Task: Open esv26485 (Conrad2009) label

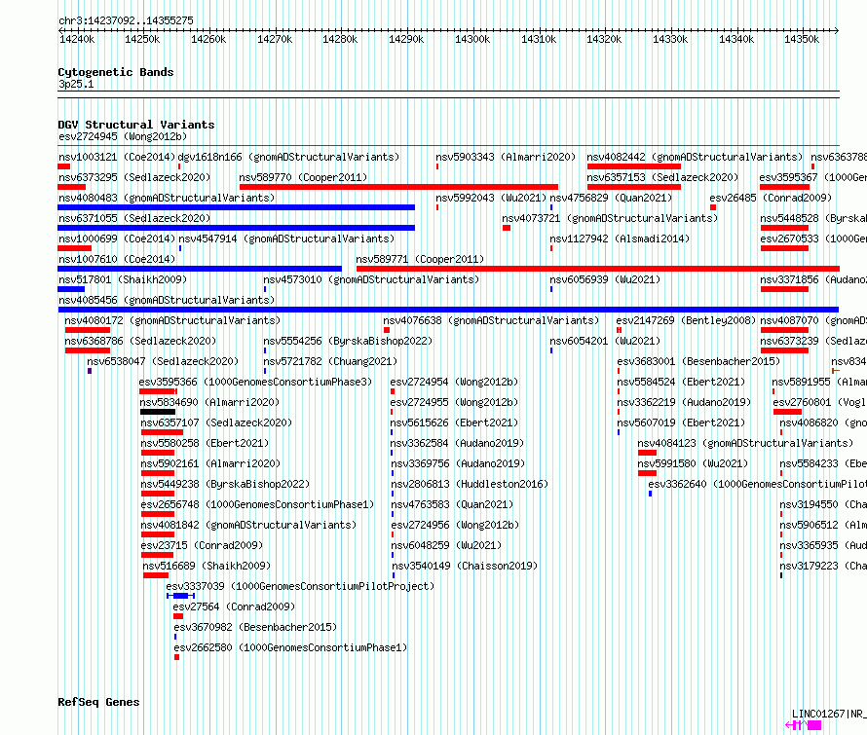Action: click(771, 198)
